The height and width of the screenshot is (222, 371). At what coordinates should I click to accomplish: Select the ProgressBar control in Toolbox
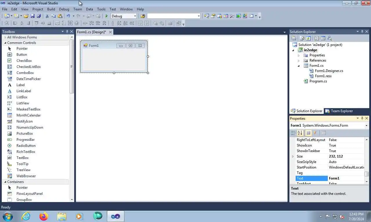point(26,140)
